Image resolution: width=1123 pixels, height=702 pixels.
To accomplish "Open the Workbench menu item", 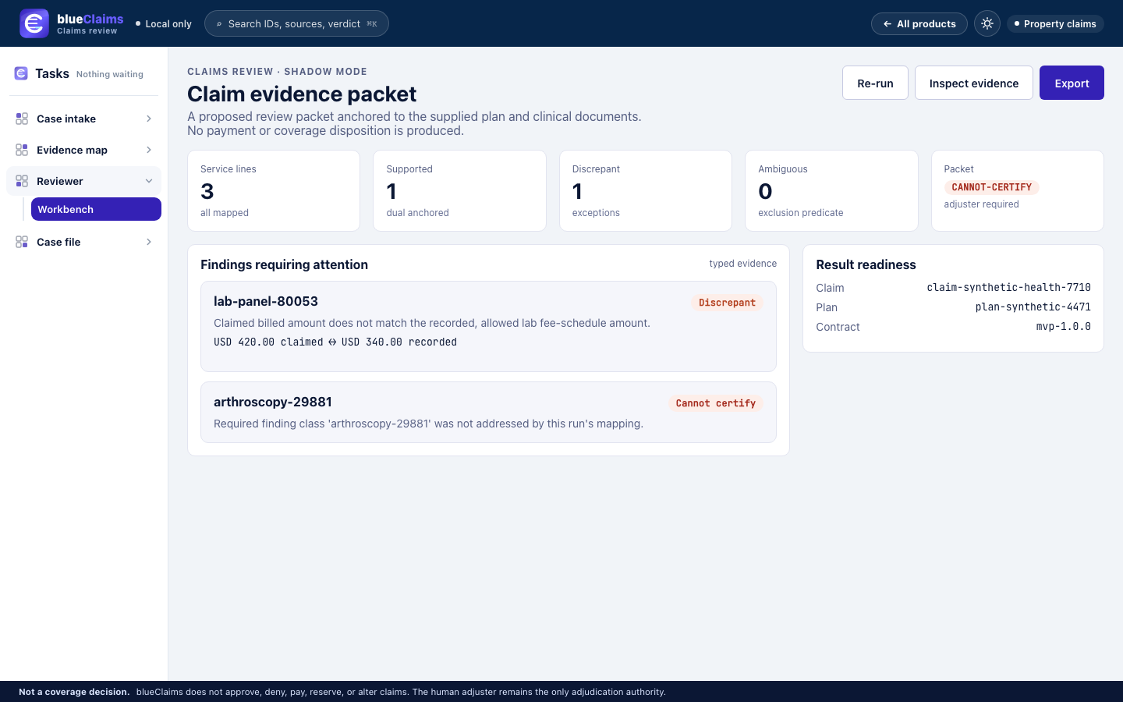I will coord(96,209).
